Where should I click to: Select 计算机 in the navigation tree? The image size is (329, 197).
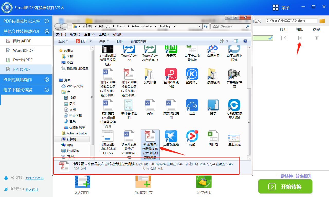(x=71, y=139)
